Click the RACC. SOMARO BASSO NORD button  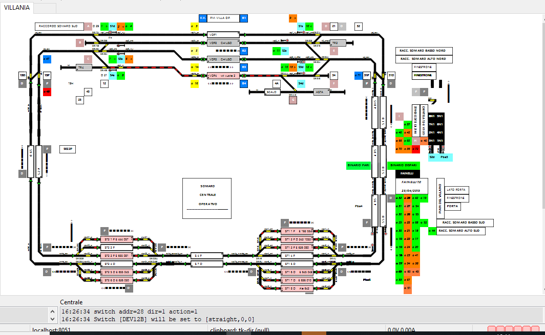[x=423, y=51]
